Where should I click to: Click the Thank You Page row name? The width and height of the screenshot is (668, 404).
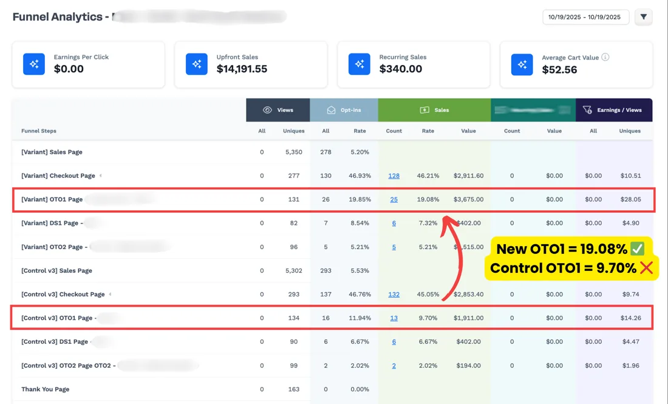tap(45, 389)
